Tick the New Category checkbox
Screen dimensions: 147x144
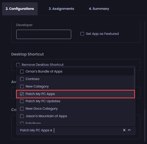[x=22, y=86]
